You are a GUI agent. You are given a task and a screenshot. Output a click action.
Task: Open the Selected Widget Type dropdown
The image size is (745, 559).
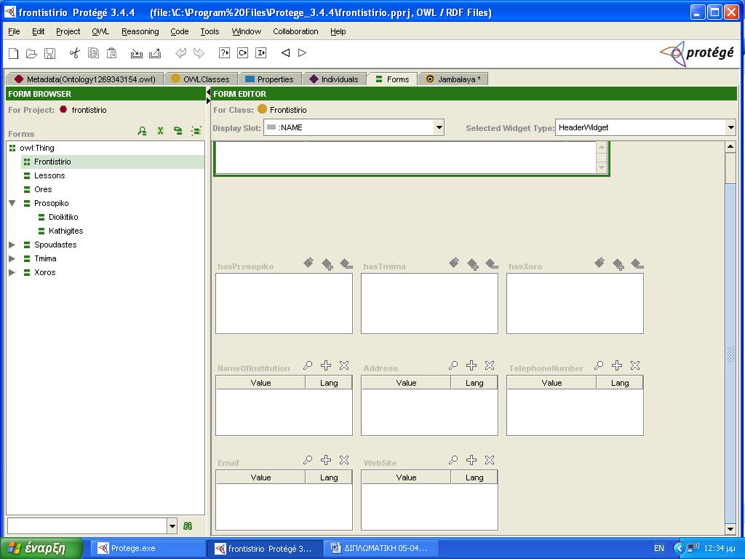730,127
